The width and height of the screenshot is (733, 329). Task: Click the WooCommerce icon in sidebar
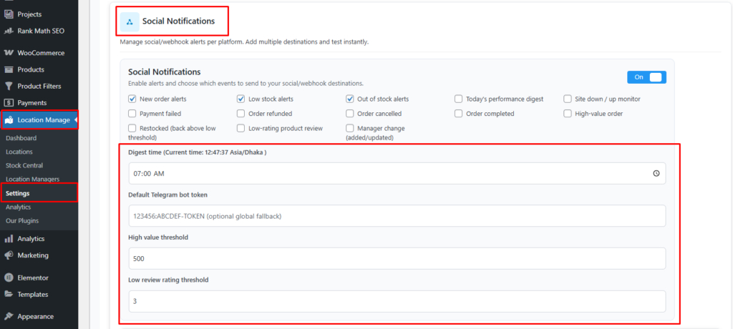click(x=9, y=53)
